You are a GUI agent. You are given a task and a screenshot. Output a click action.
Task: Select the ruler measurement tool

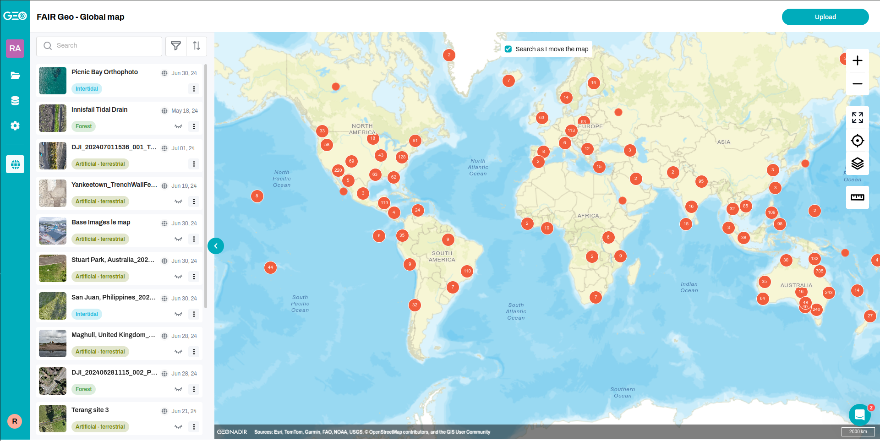tap(857, 197)
